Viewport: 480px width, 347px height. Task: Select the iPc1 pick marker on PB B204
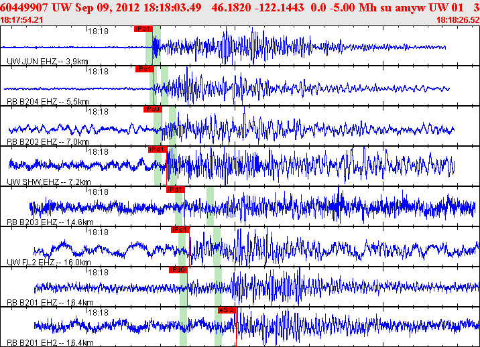coord(145,69)
